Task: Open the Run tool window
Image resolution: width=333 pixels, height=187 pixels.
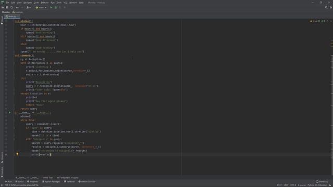Action: 9,182
